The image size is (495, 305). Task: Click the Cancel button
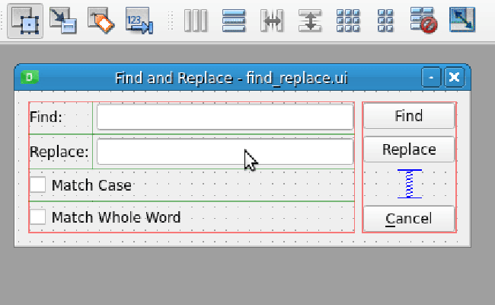[409, 219]
